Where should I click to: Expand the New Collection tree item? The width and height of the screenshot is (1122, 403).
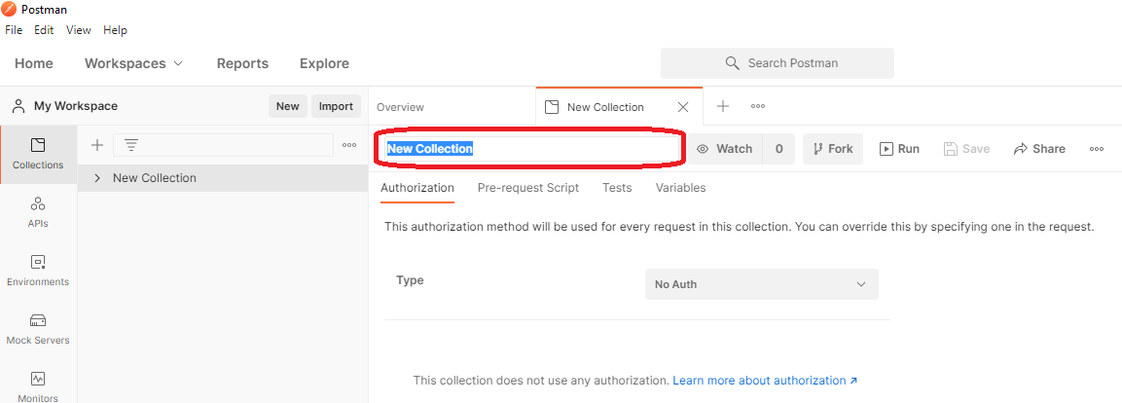click(x=97, y=178)
